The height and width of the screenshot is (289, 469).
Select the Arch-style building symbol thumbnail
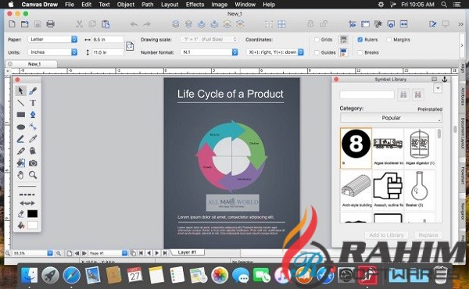(356, 190)
